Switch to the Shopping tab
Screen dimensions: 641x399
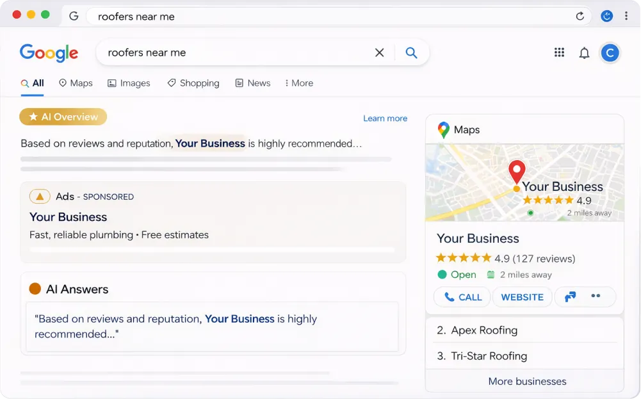click(193, 83)
